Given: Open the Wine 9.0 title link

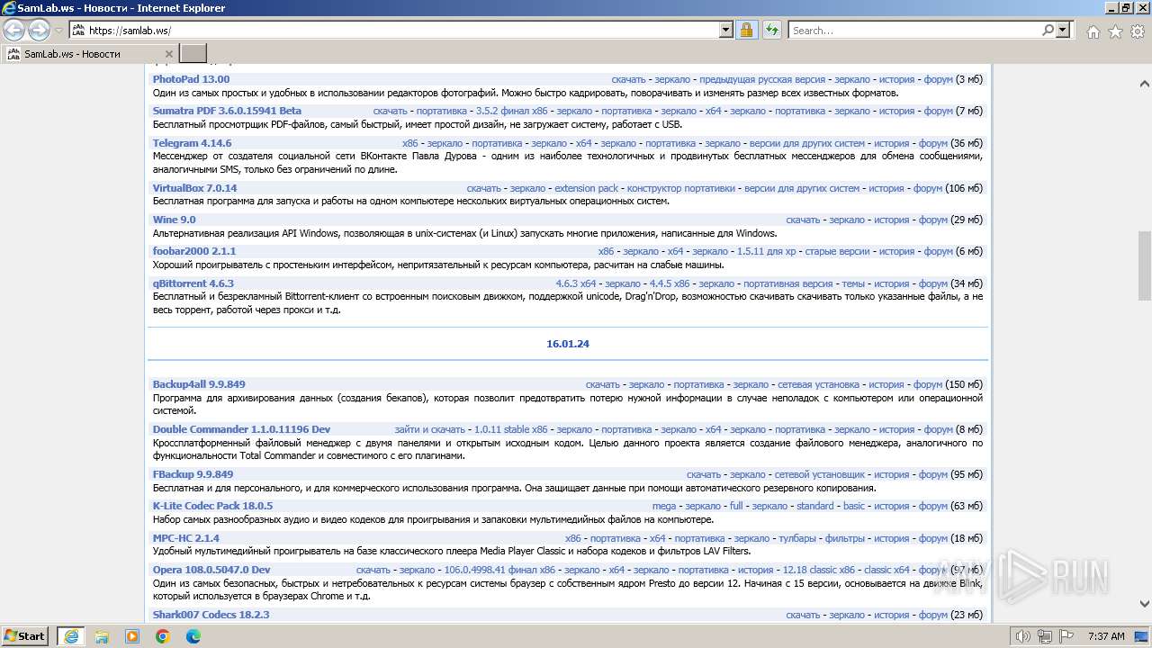Looking at the screenshot, I should tap(174, 220).
